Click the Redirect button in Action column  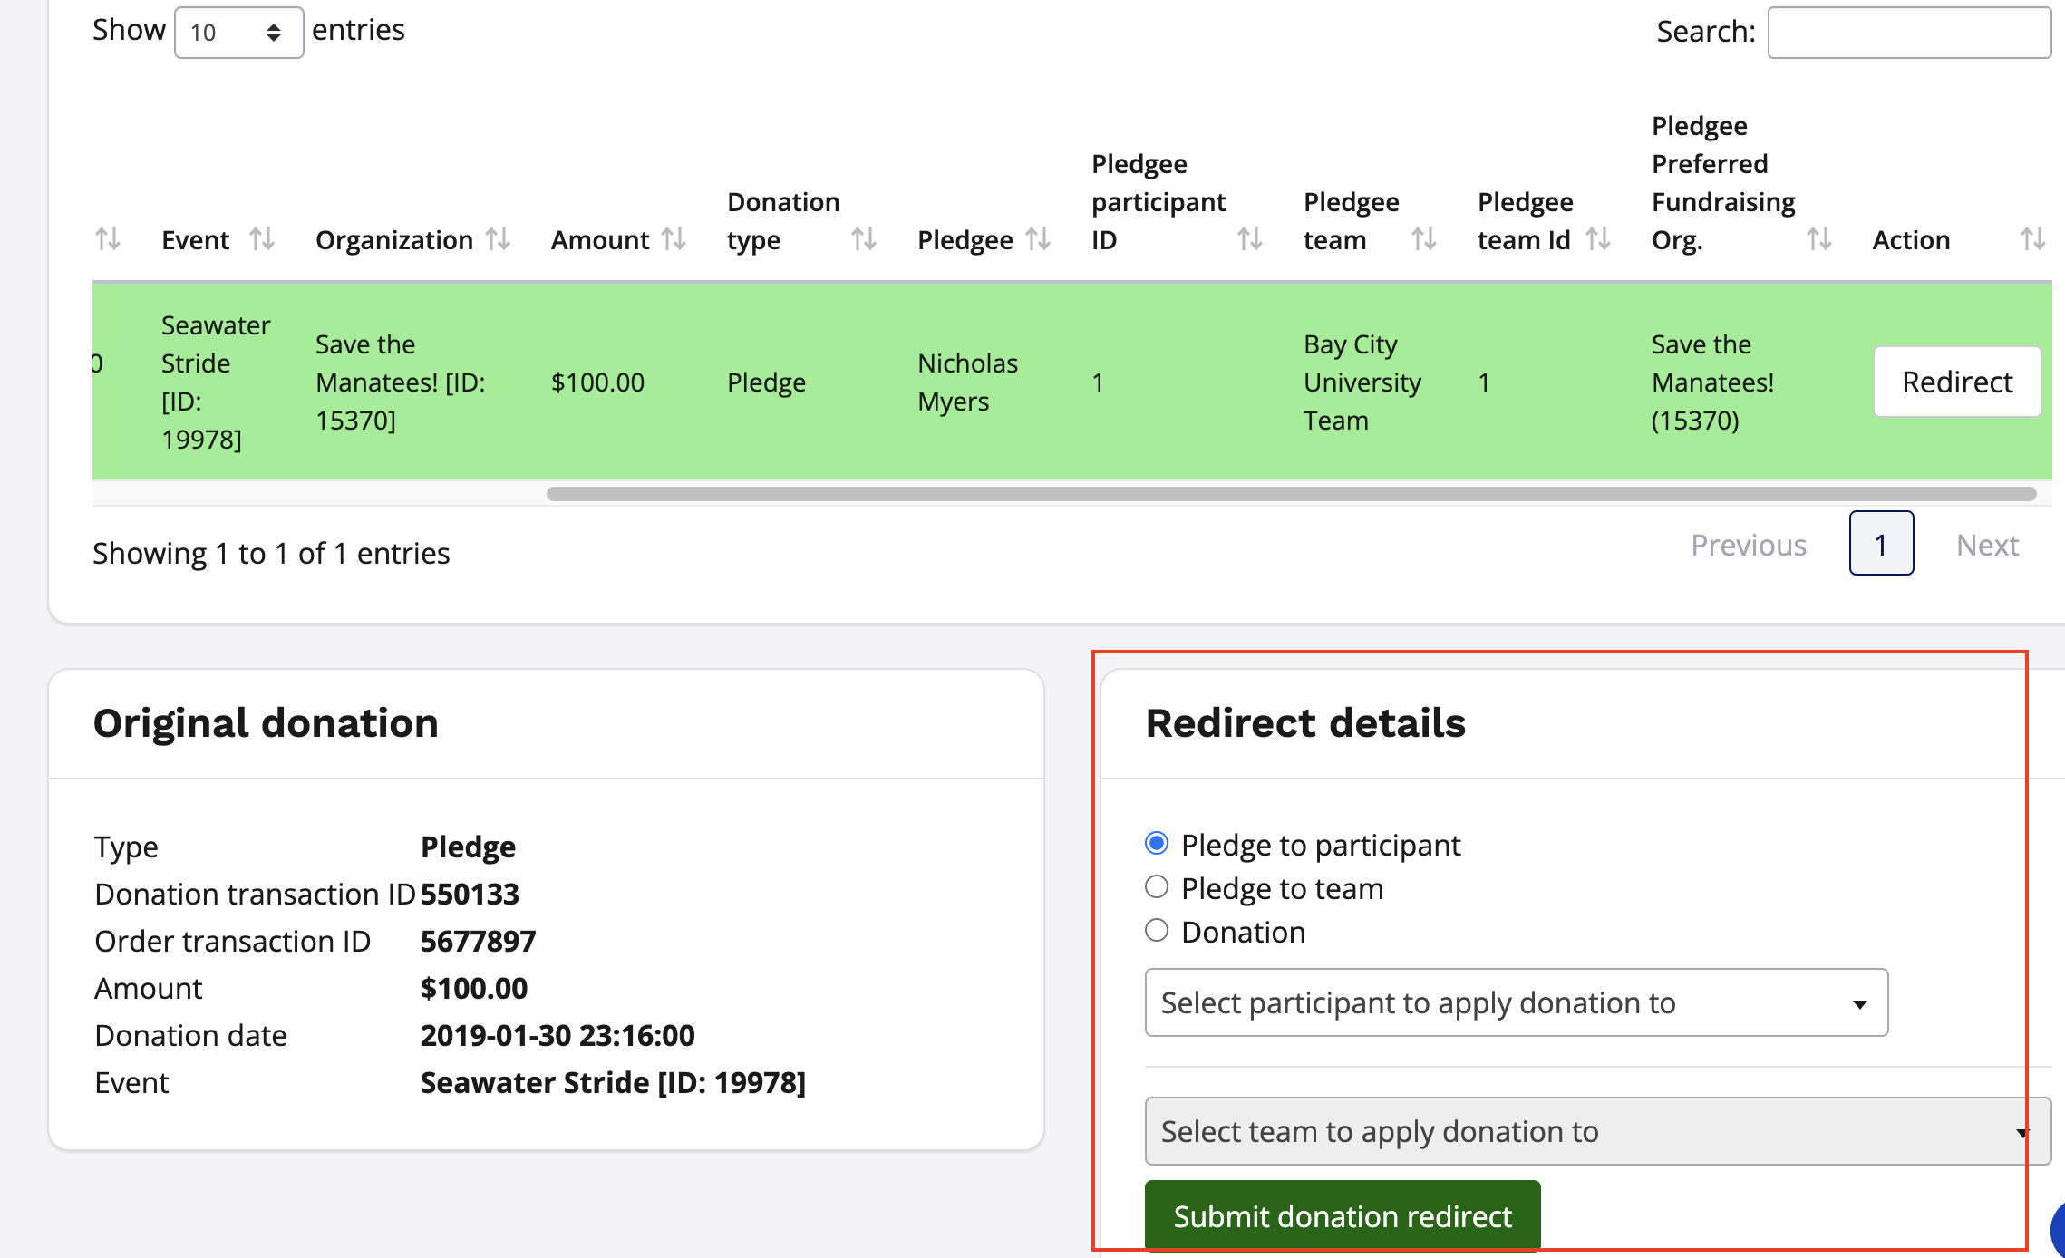1956,382
